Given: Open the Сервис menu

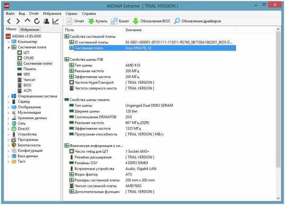Looking at the screenshot, I should tap(72, 13).
